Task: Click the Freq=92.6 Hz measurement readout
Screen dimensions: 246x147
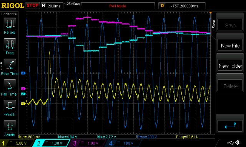Action: tap(187, 137)
